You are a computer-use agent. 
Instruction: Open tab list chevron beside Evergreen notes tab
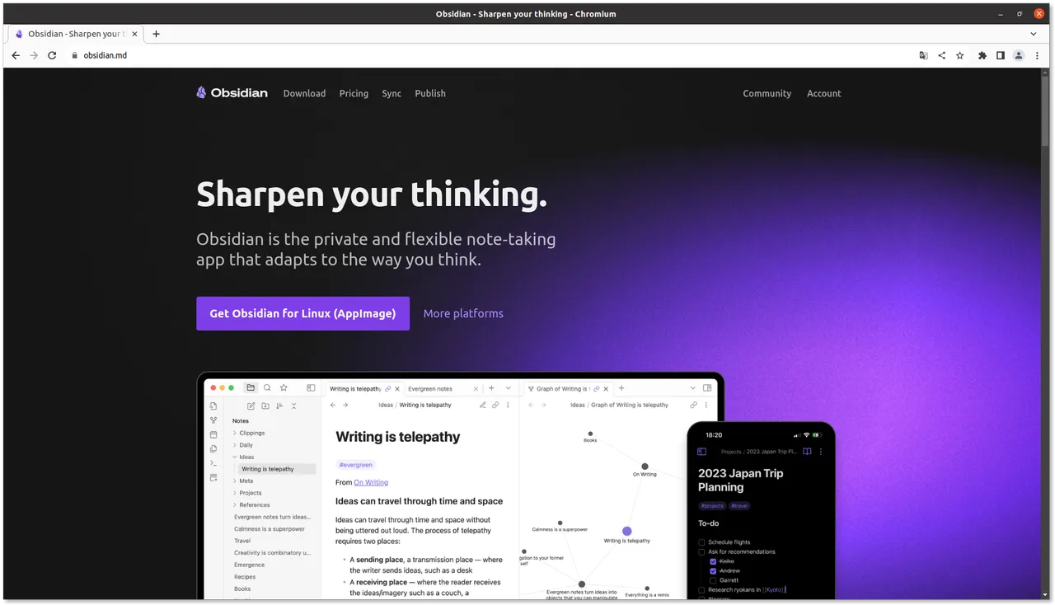tap(509, 388)
